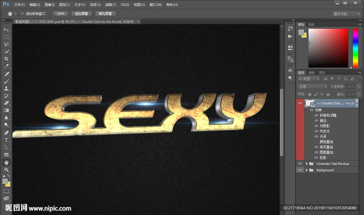
Task: Open the History panel icon
Action: click(x=290, y=28)
